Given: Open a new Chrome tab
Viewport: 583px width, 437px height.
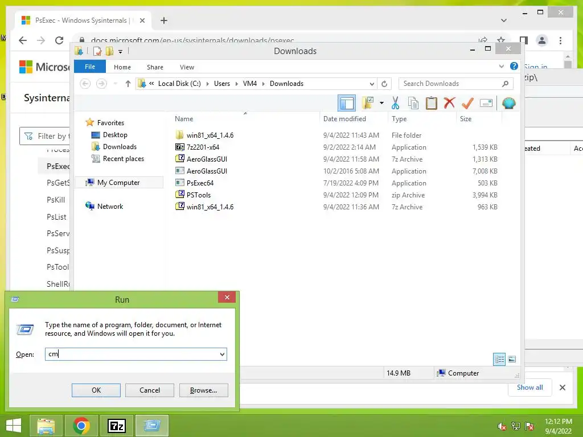Looking at the screenshot, I should pyautogui.click(x=163, y=20).
